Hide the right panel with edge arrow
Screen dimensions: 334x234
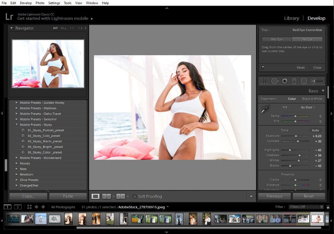click(332, 114)
